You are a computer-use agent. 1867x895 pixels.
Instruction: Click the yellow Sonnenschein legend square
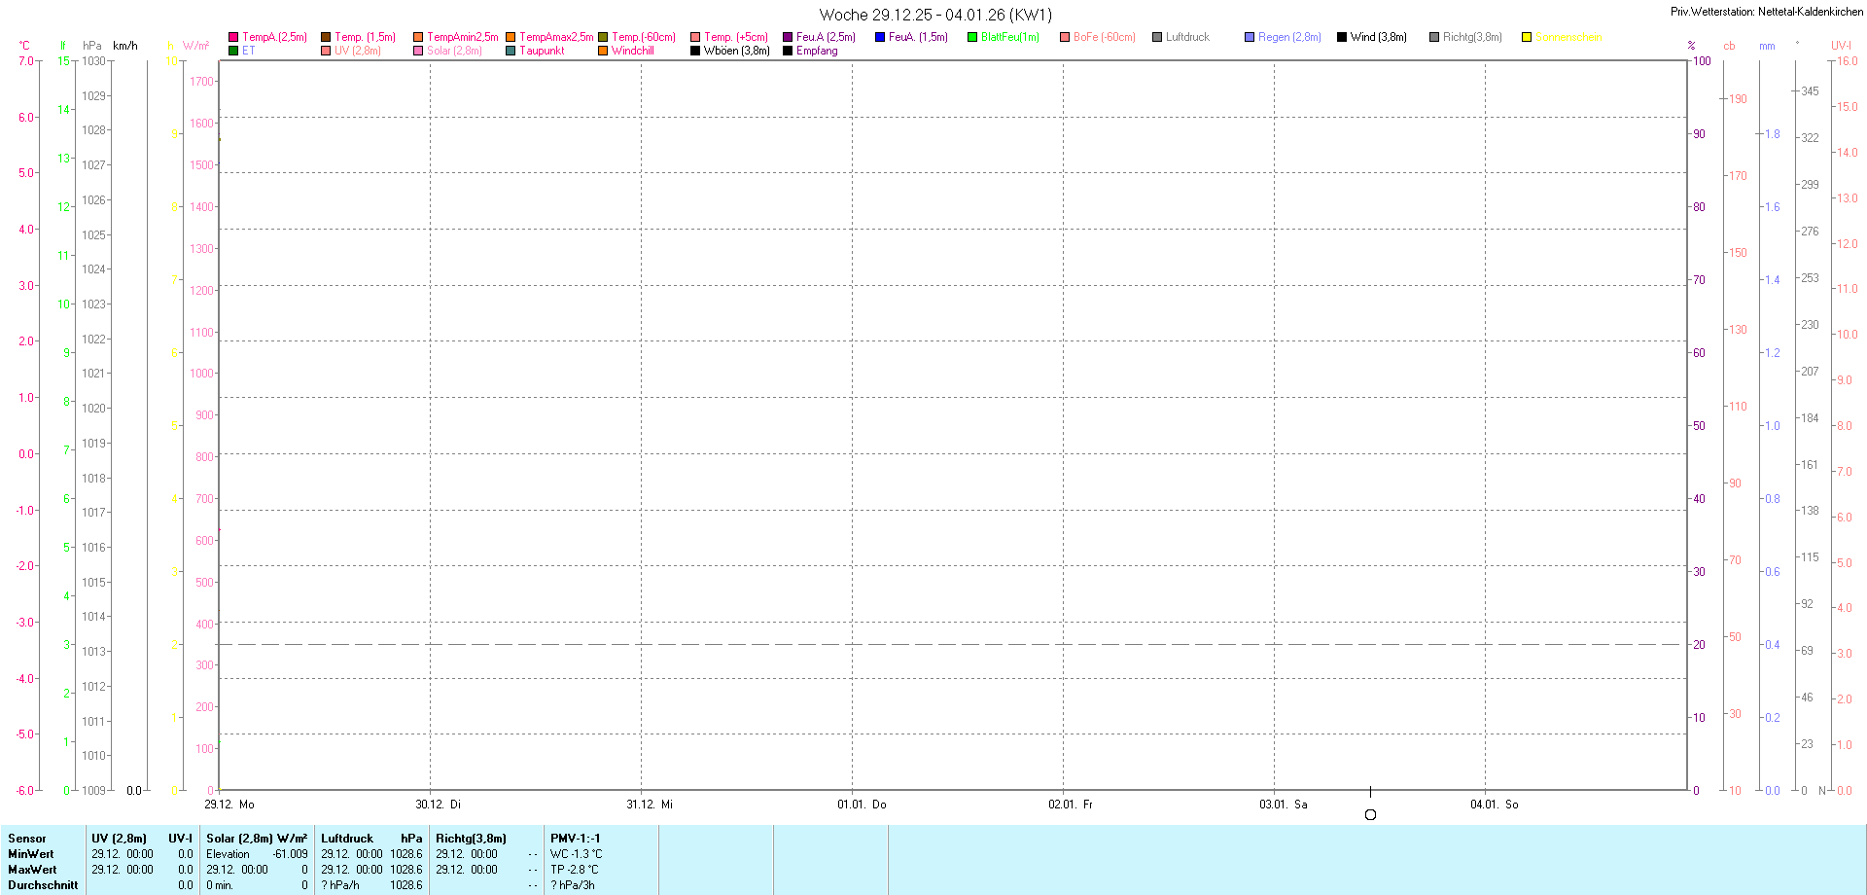[1527, 37]
